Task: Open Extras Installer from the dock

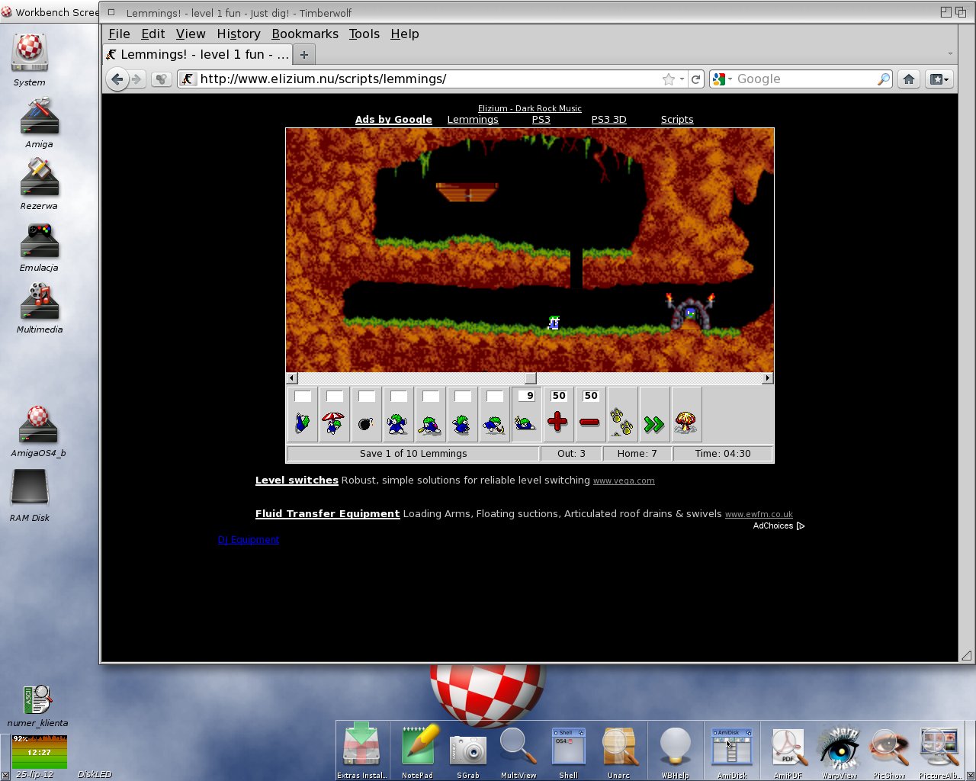Action: (361, 750)
